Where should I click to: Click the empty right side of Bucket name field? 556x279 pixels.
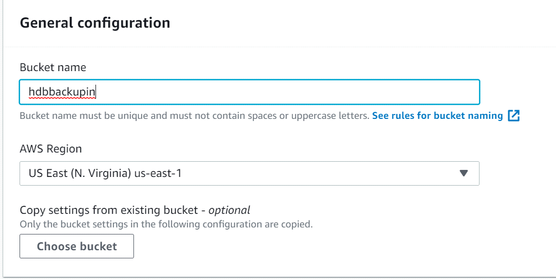pyautogui.click(x=380, y=92)
